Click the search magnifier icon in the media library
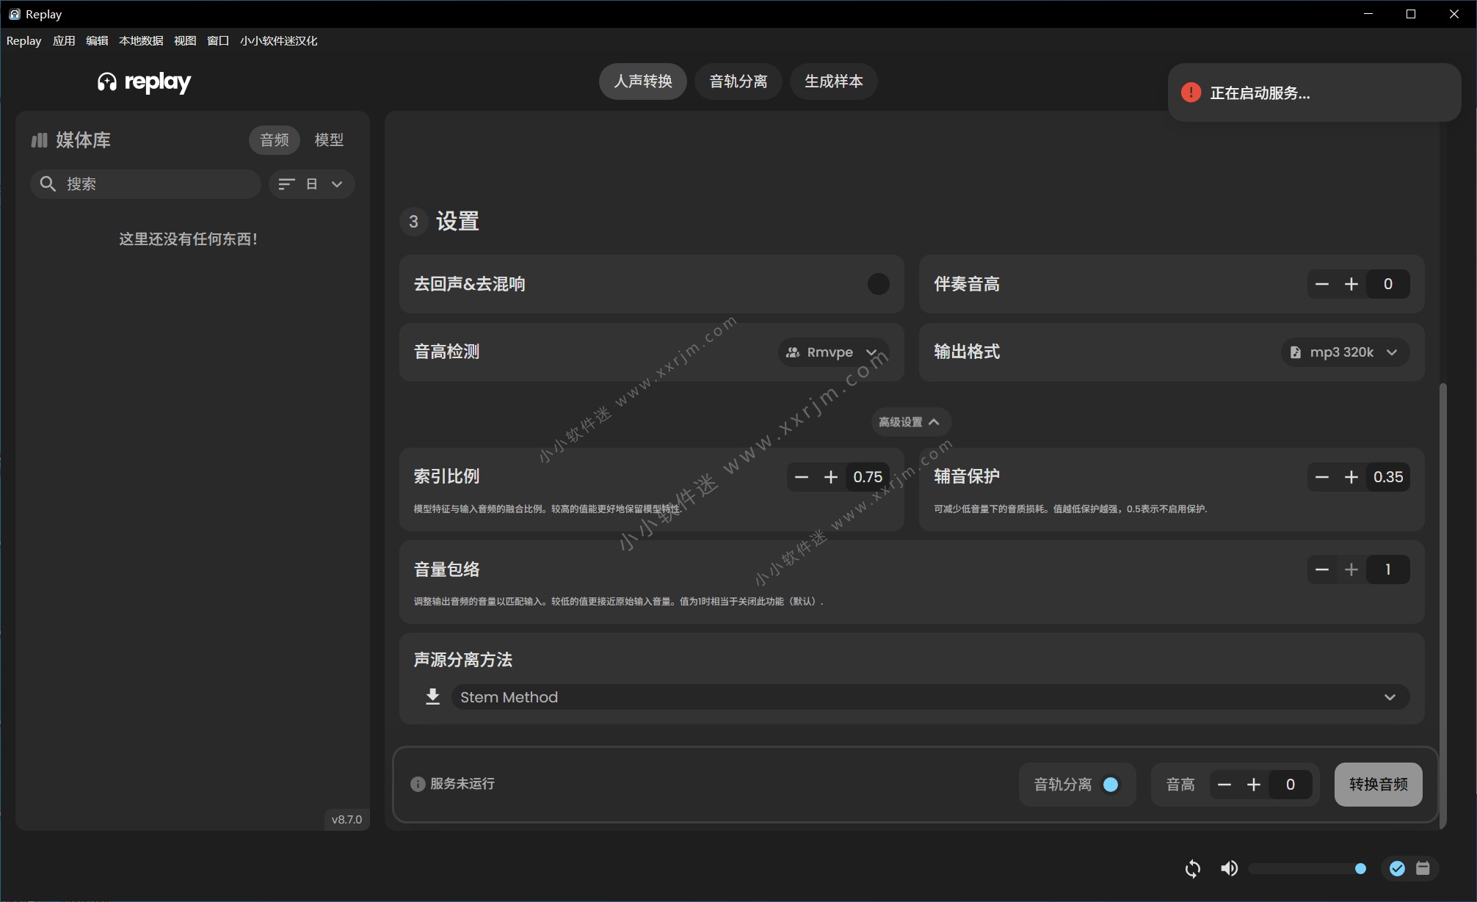 tap(48, 183)
